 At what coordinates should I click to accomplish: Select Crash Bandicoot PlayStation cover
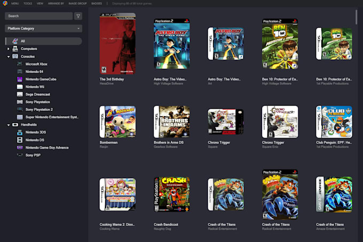pyautogui.click(x=172, y=194)
